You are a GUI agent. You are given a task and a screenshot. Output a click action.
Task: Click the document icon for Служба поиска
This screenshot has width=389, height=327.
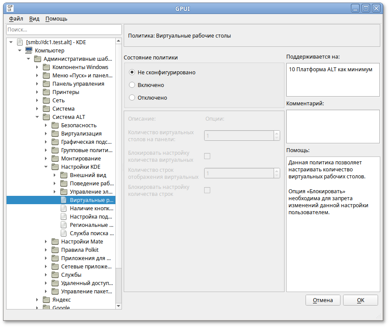pyautogui.click(x=64, y=233)
